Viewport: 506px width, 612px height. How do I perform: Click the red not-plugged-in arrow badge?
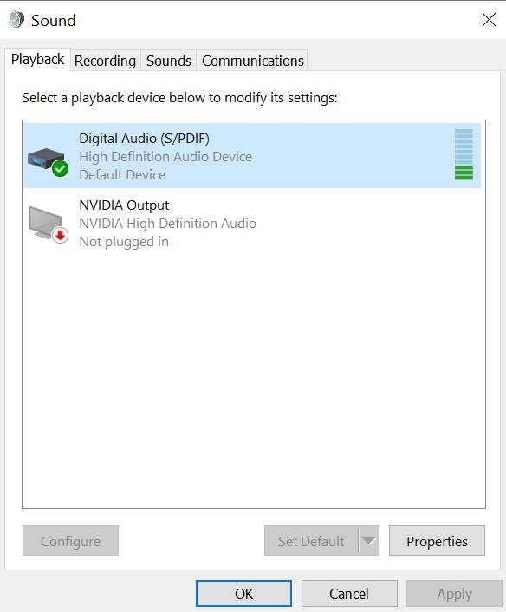[x=60, y=236]
